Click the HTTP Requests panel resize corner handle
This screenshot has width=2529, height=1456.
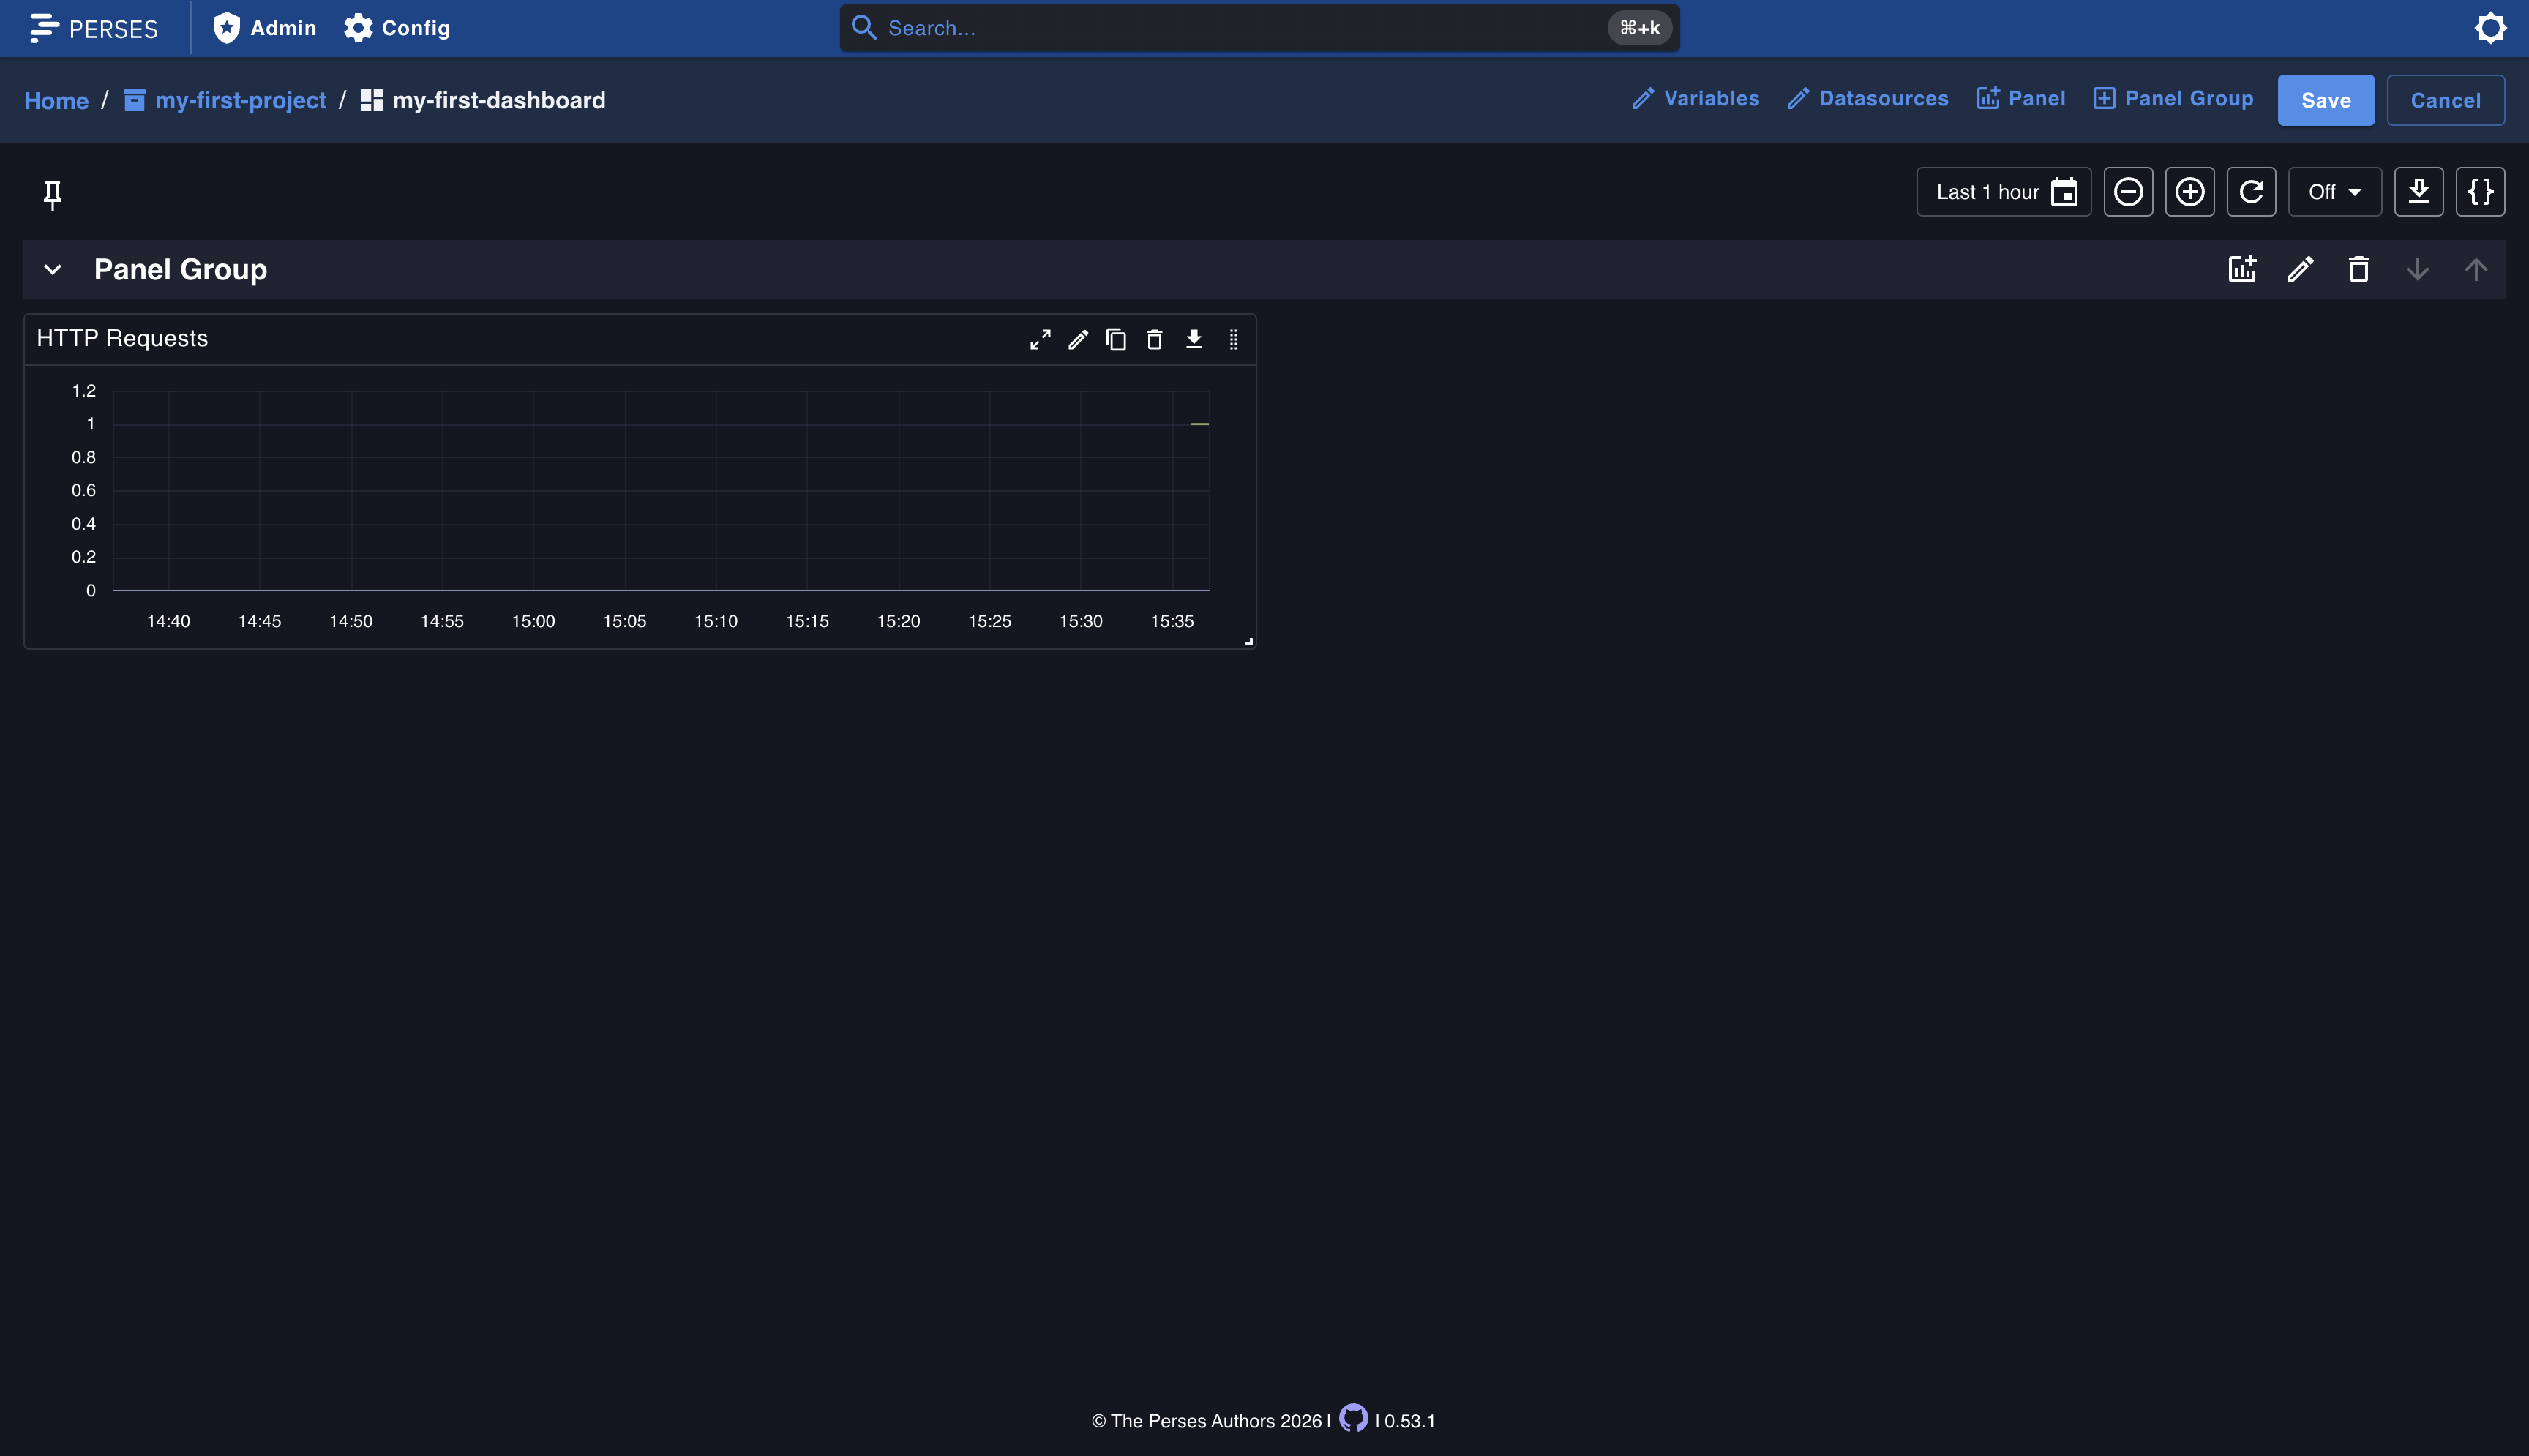coord(1249,642)
